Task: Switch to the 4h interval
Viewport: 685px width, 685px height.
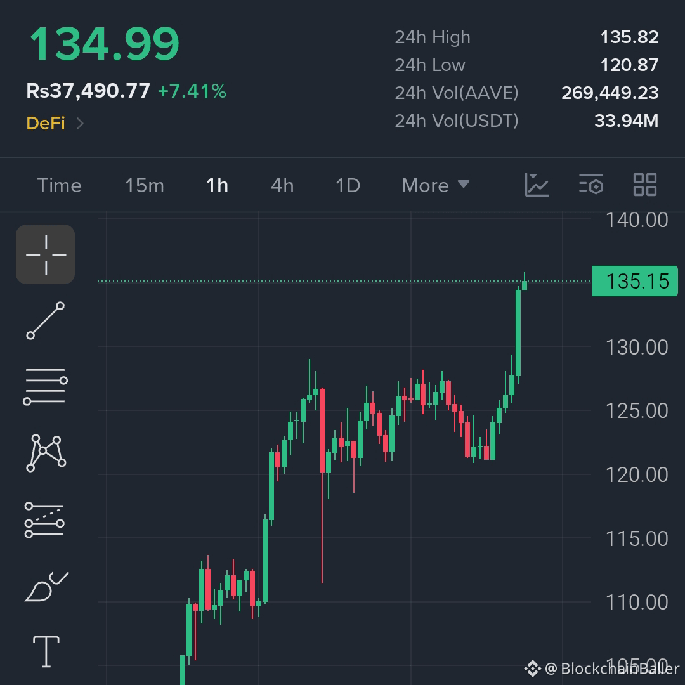Action: [282, 186]
